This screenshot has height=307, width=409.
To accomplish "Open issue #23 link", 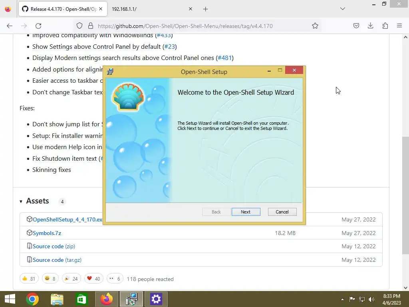I will 169,47.
